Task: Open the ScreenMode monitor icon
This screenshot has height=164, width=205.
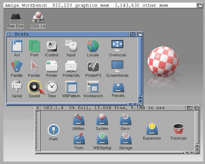Action: [x=117, y=66]
